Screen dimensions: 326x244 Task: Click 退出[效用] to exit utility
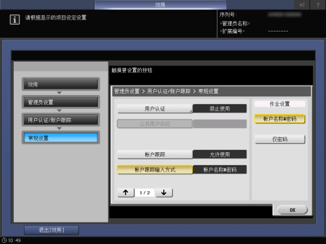52,230
